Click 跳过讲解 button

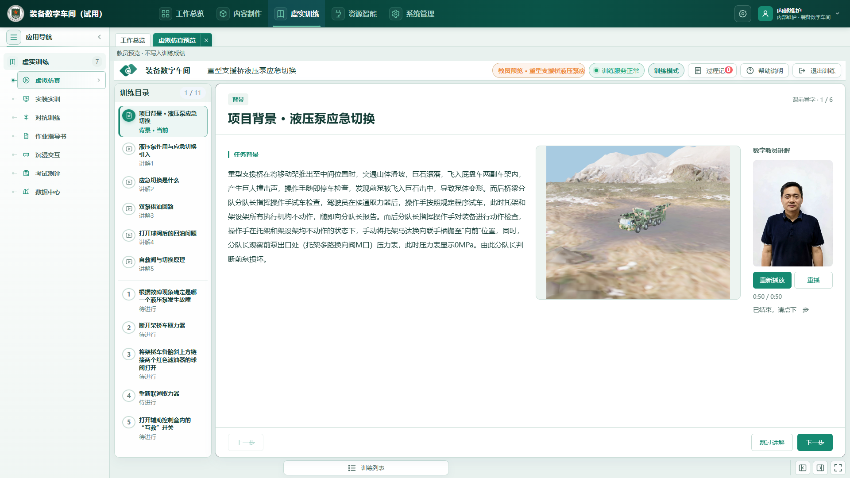click(772, 443)
